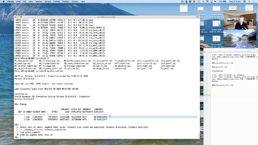This screenshot has height=145, width=258.
Task: Select the first desktop screenshot file thumbnail in top row
Action: pyautogui.click(x=184, y=8)
